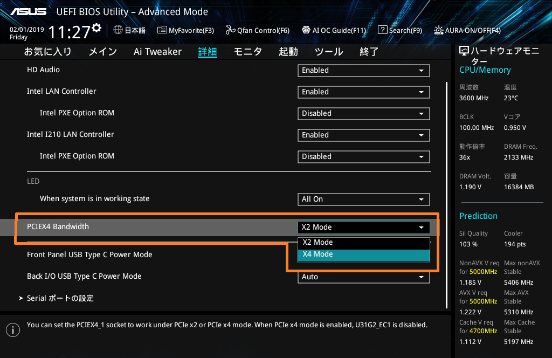The height and width of the screenshot is (358, 552).
Task: Open the Ai Tweaker tab
Action: (x=157, y=52)
